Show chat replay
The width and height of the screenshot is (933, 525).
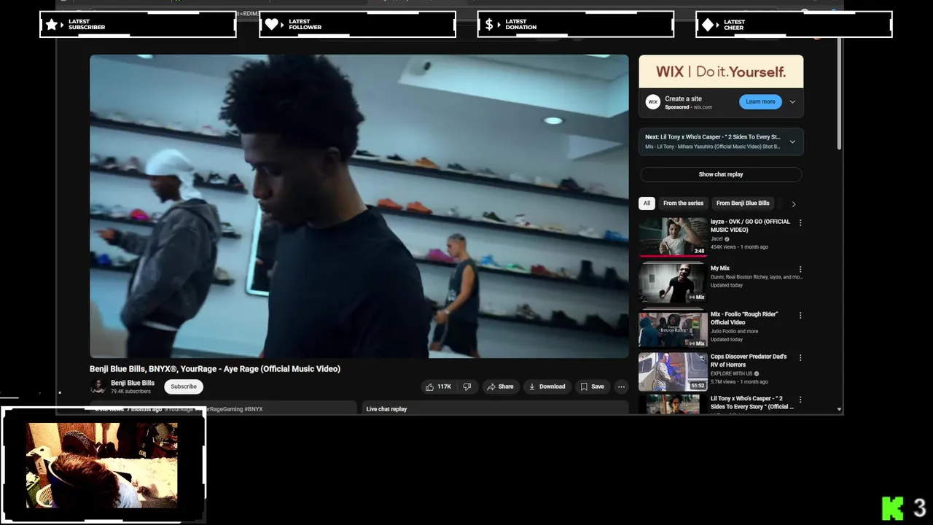pyautogui.click(x=721, y=174)
